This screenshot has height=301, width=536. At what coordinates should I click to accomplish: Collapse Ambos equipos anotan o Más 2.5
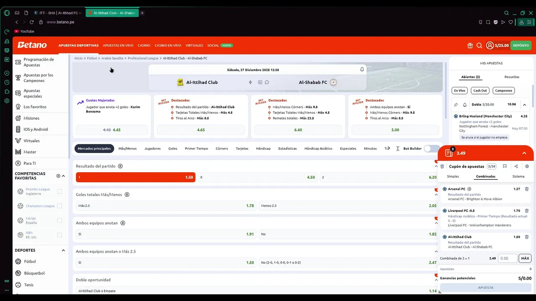click(x=436, y=251)
